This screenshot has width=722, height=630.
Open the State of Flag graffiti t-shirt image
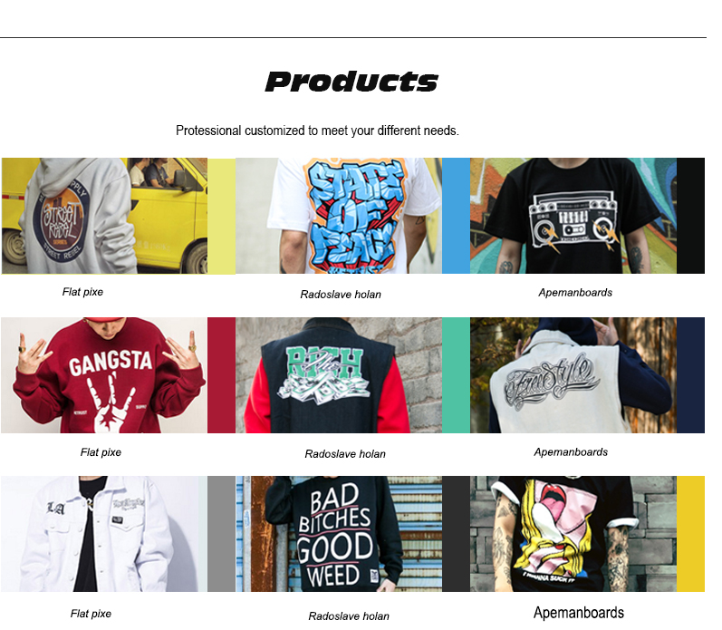tap(339, 216)
